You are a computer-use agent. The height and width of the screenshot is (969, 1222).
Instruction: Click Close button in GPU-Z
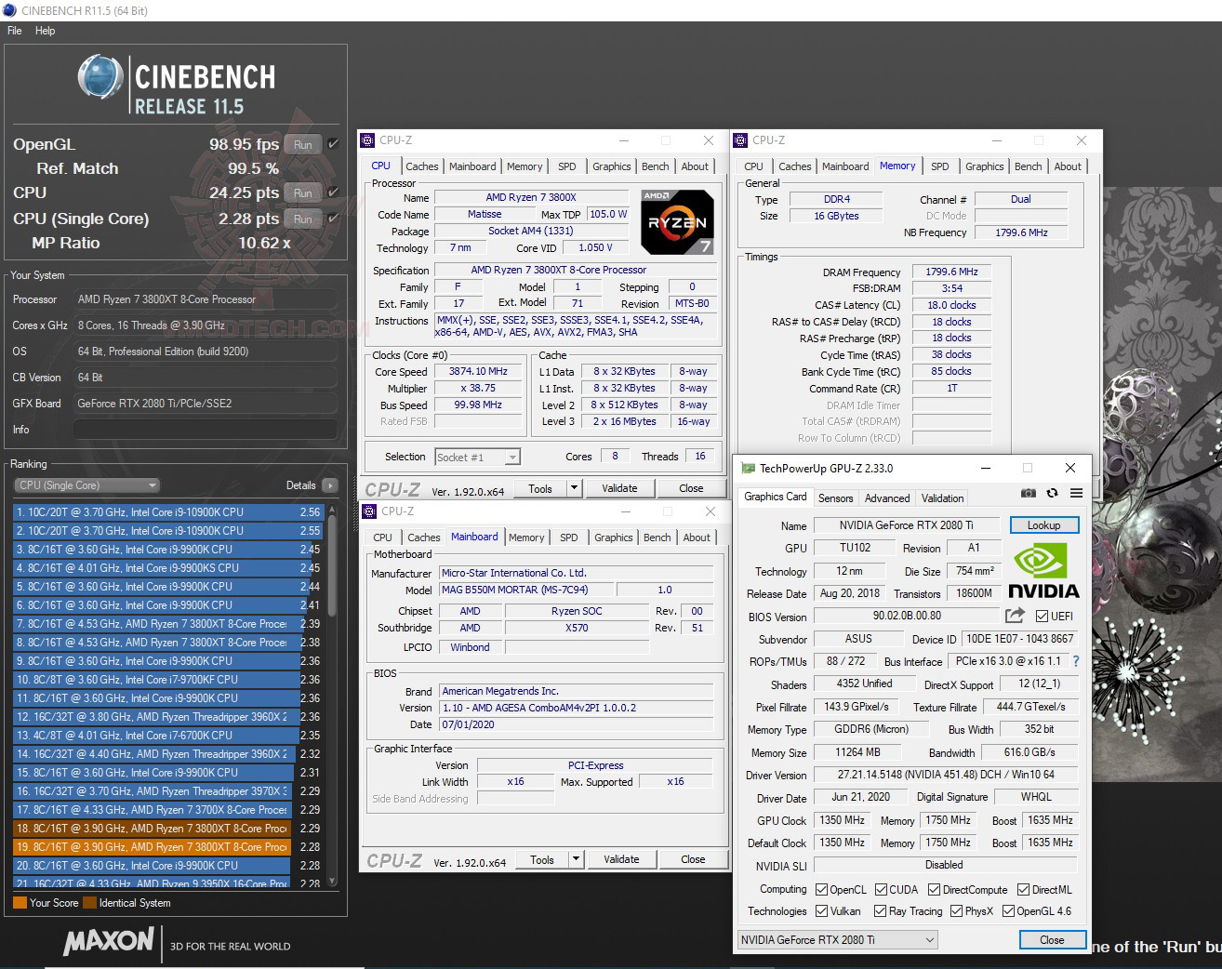pyautogui.click(x=1052, y=940)
